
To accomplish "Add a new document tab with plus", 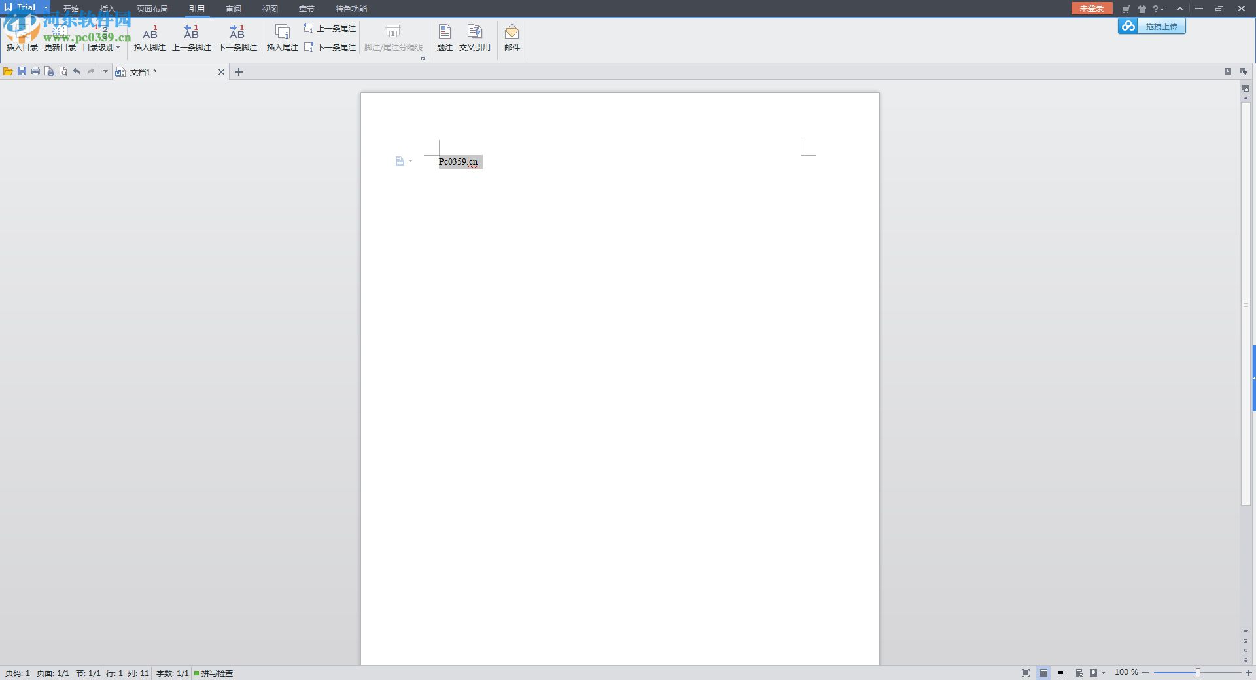I will click(239, 72).
